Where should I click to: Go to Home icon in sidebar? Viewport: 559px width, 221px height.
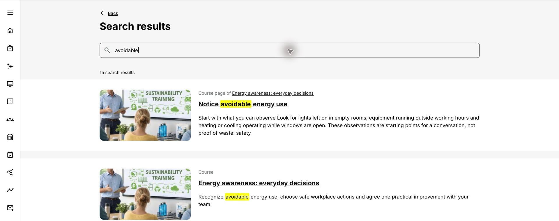10,30
